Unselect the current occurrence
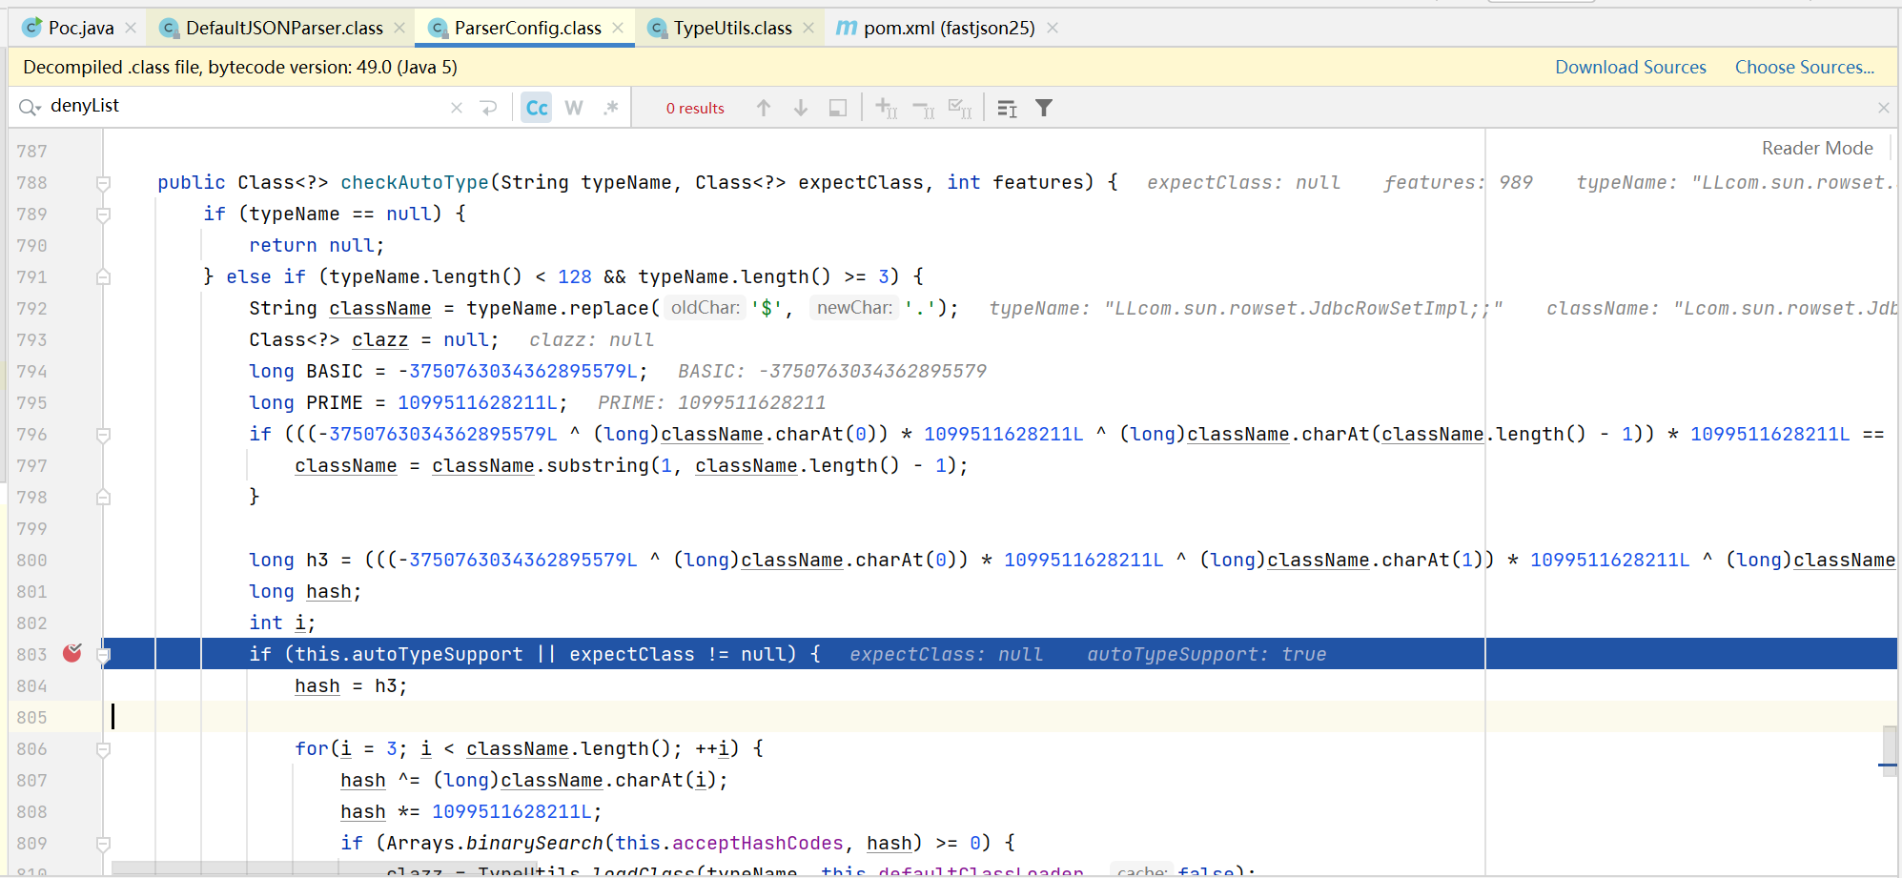 click(923, 108)
